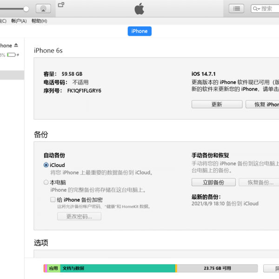The width and height of the screenshot is (279, 279).
Task: Click the 电话号码 value 不适用
Action: pyautogui.click(x=80, y=82)
